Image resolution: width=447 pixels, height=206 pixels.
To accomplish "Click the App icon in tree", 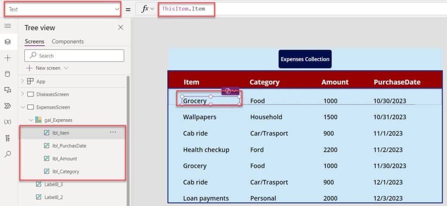I will point(30,81).
